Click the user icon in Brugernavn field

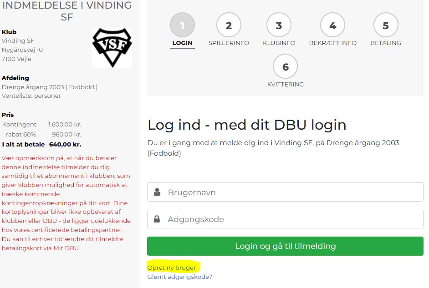pyautogui.click(x=157, y=192)
